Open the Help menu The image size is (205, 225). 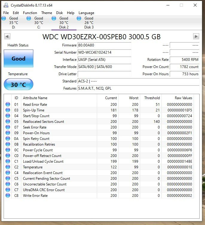point(71,13)
